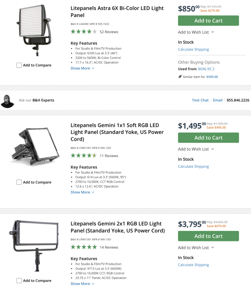Click the Gemini 2x1 RGB star rating
Screen dimensions: 251x297
click(83, 247)
